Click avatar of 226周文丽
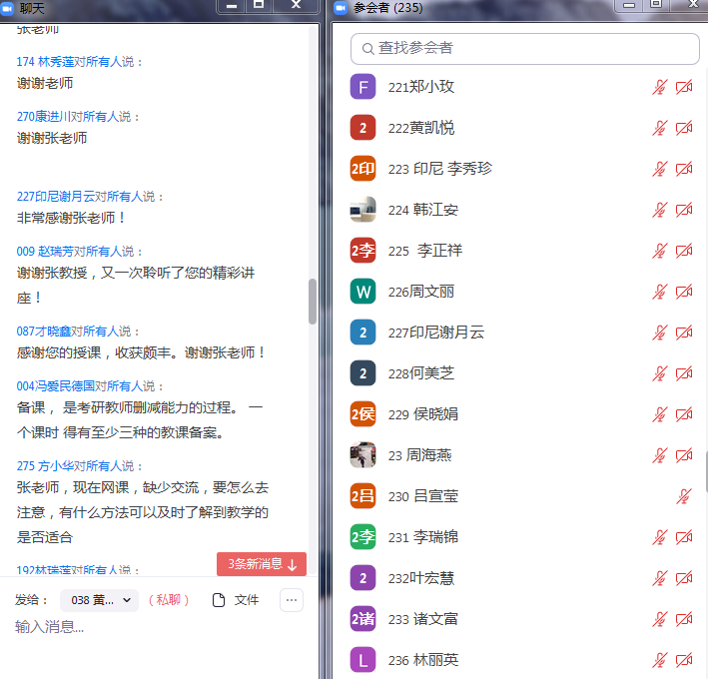The image size is (708, 679). (362, 292)
